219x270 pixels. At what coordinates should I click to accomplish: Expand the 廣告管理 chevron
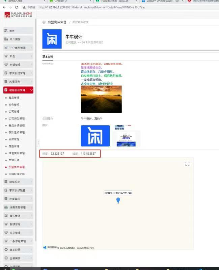point(31,216)
